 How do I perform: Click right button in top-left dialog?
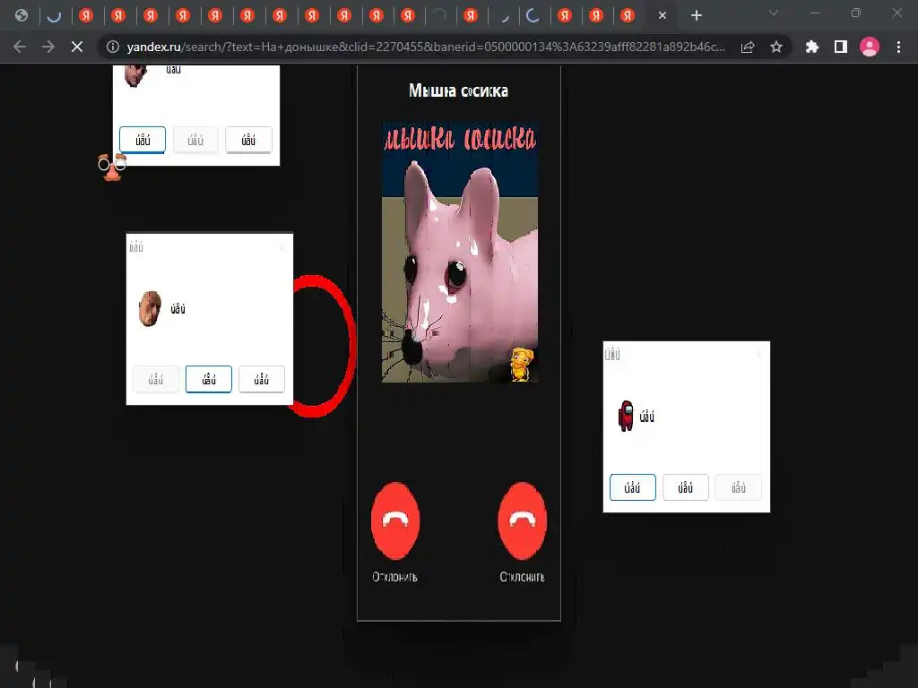pos(248,140)
